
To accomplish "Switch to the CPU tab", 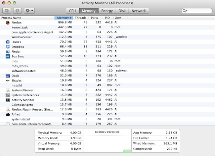I will tap(73, 11).
